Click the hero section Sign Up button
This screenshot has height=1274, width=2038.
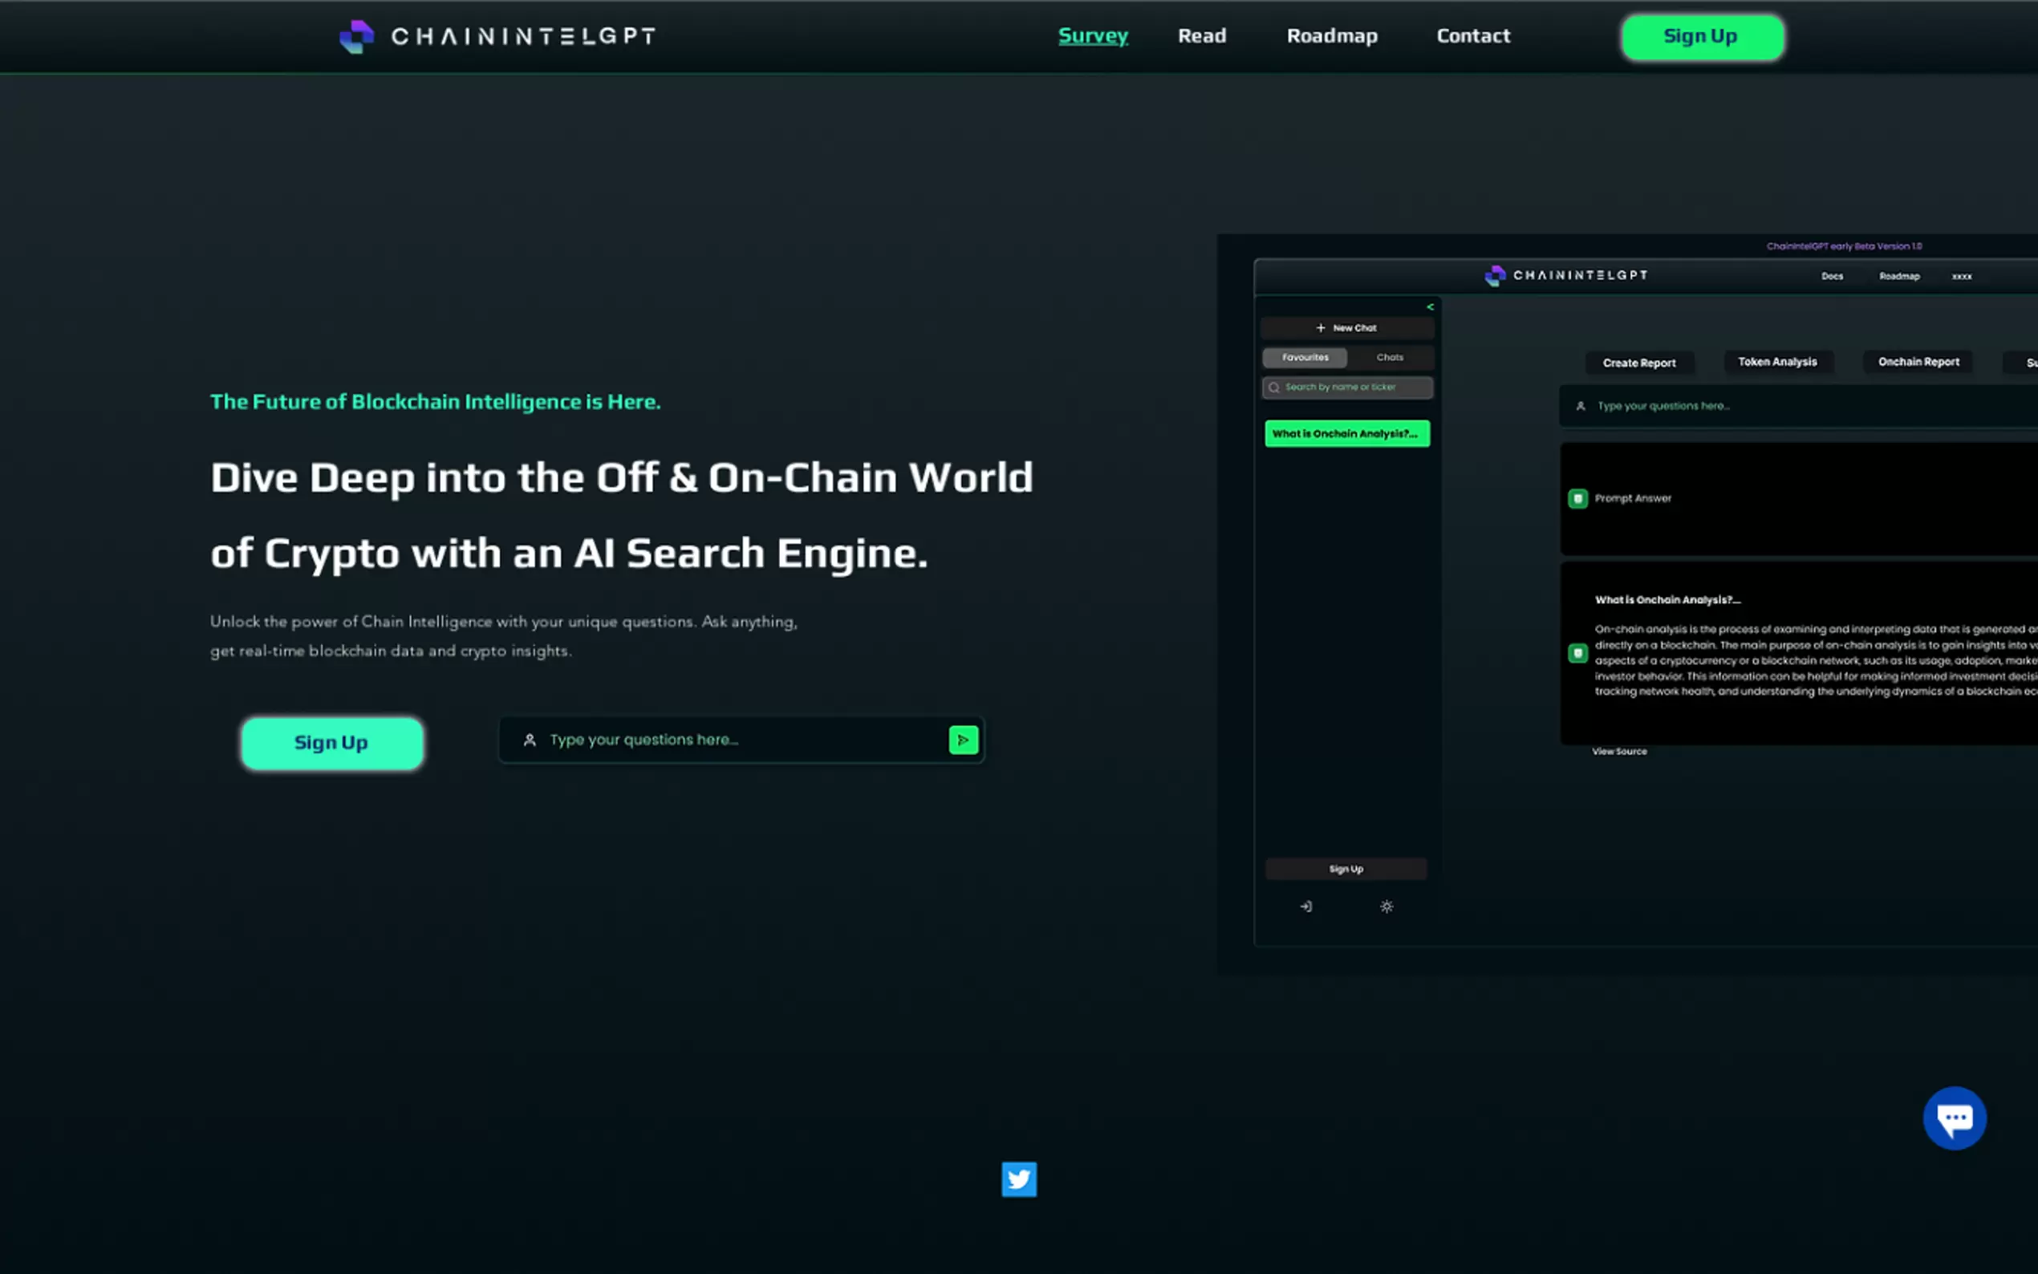click(x=332, y=743)
